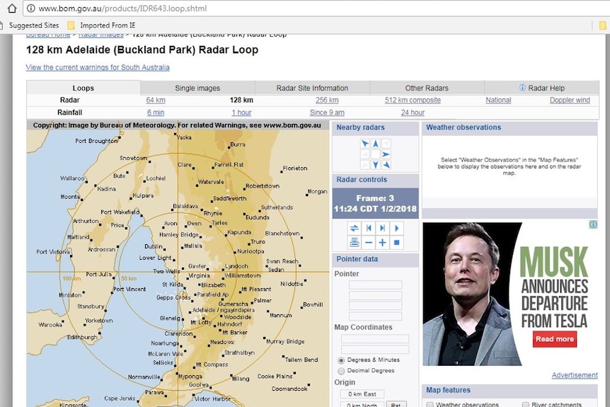Image resolution: width=610 pixels, height=407 pixels.
Task: Open the 64 km radar link
Action: 156,100
